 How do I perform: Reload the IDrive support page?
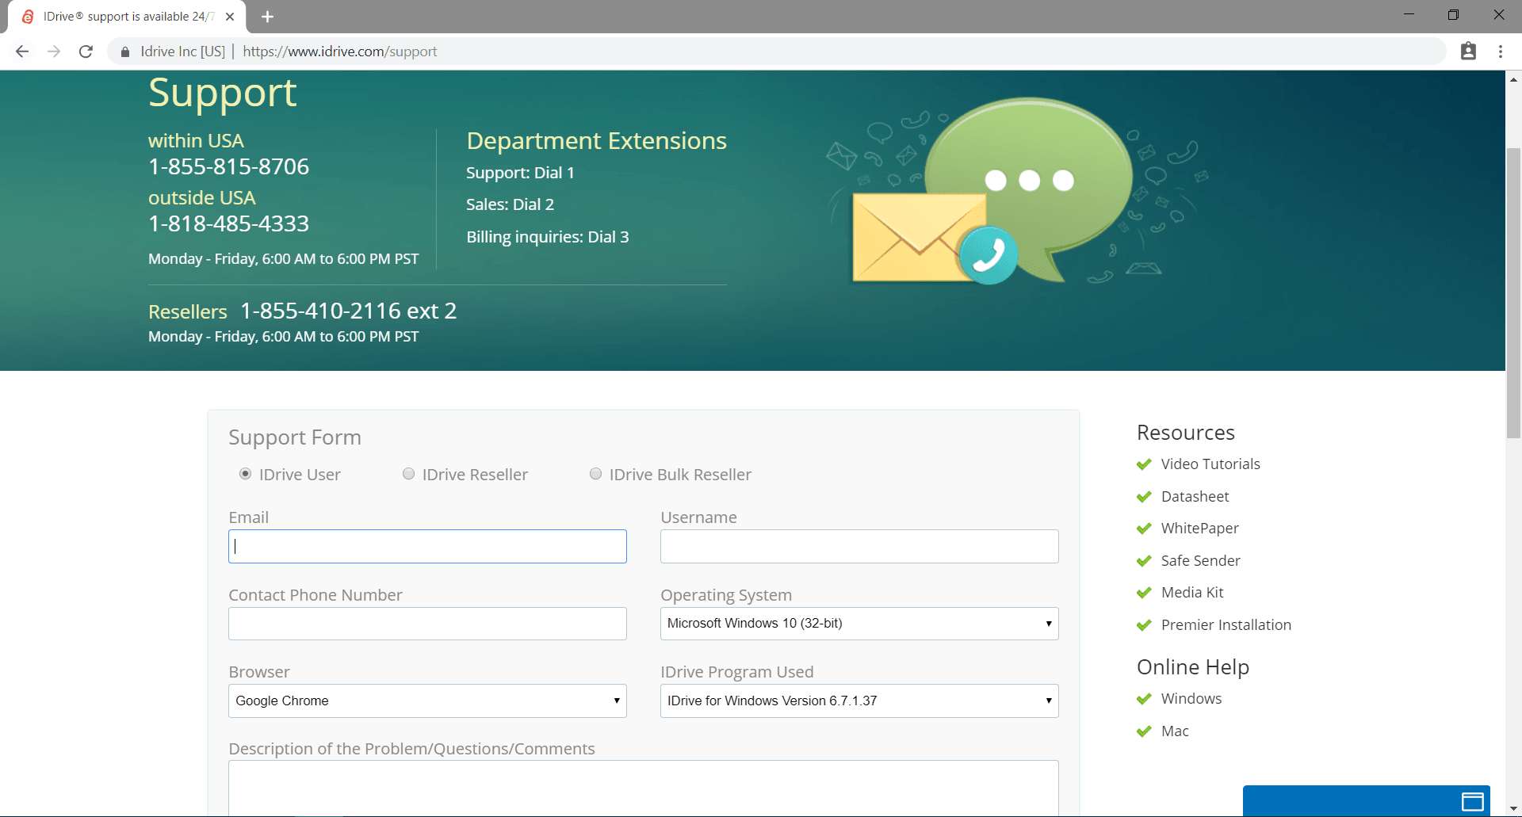pos(86,52)
